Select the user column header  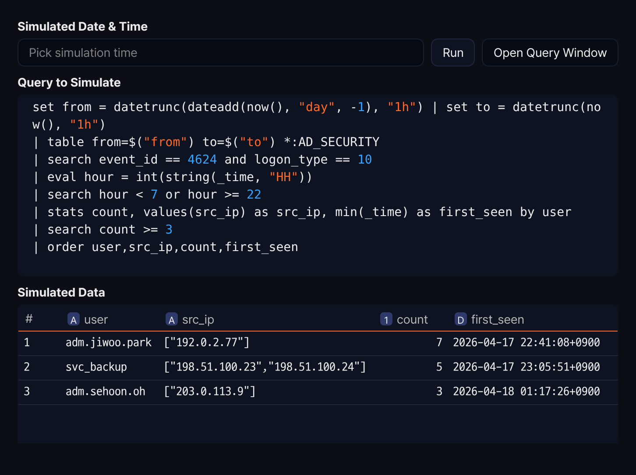pos(96,320)
